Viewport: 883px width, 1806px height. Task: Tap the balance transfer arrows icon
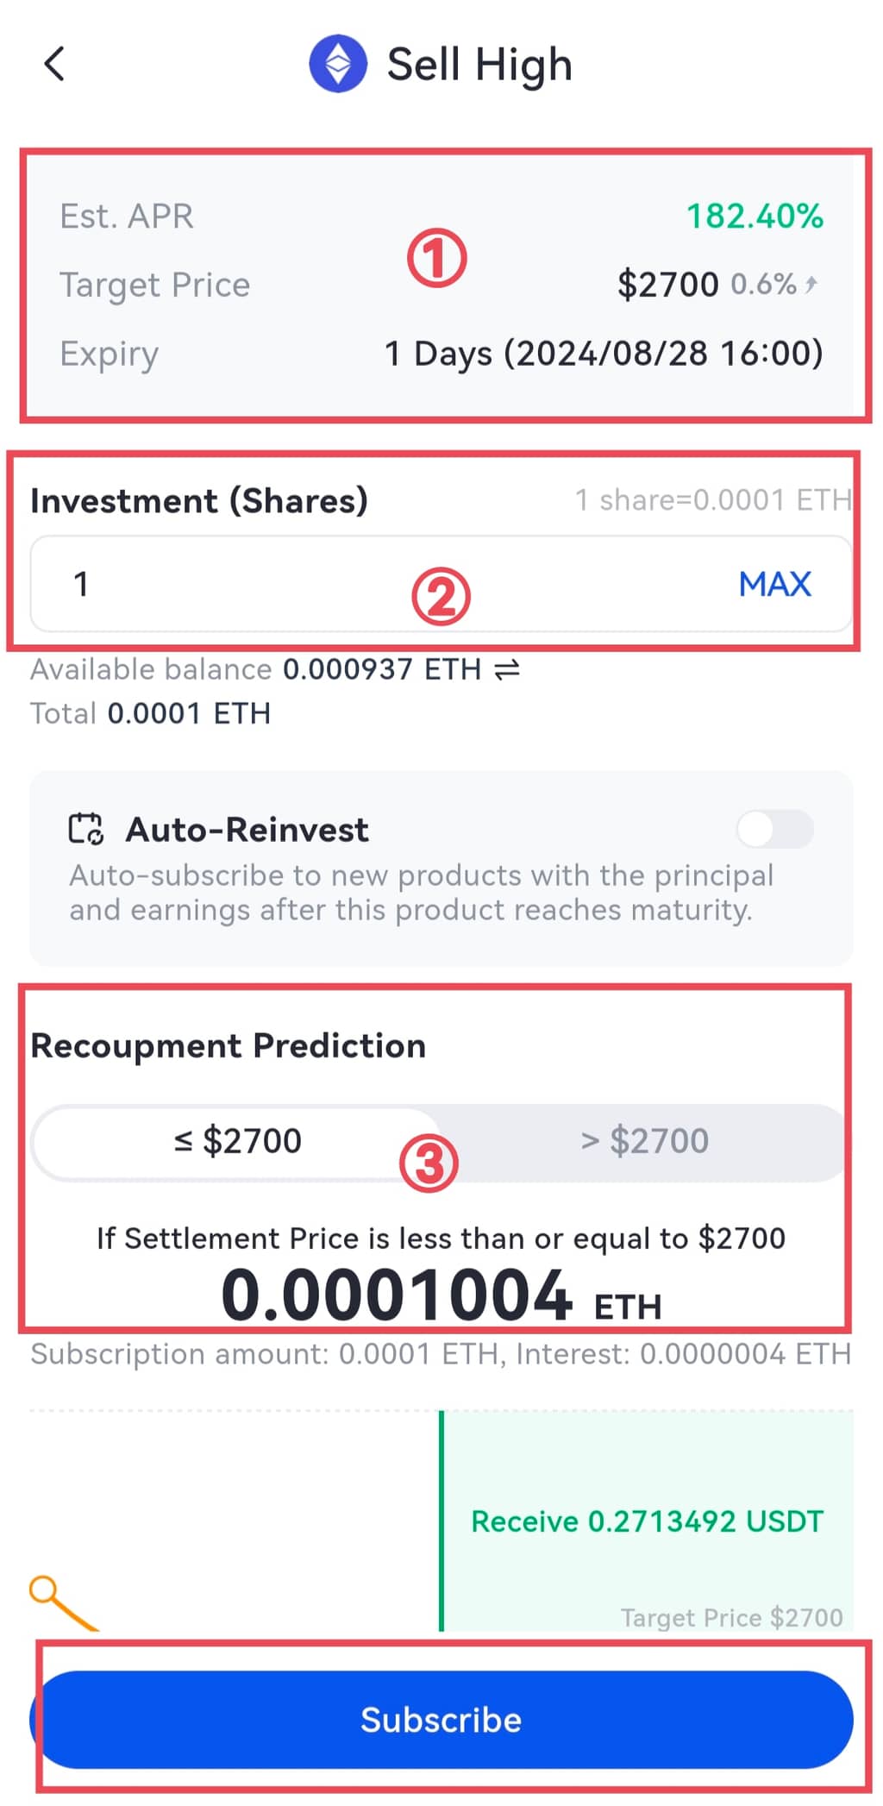(507, 669)
